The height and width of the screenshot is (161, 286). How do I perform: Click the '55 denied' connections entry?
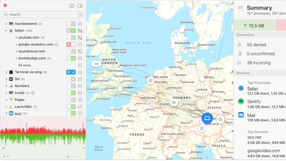pos(257,45)
